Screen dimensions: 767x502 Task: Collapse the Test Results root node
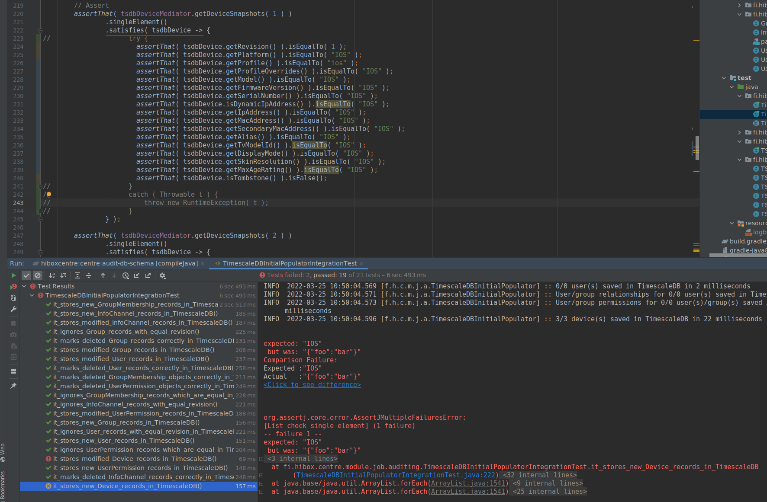click(25, 286)
